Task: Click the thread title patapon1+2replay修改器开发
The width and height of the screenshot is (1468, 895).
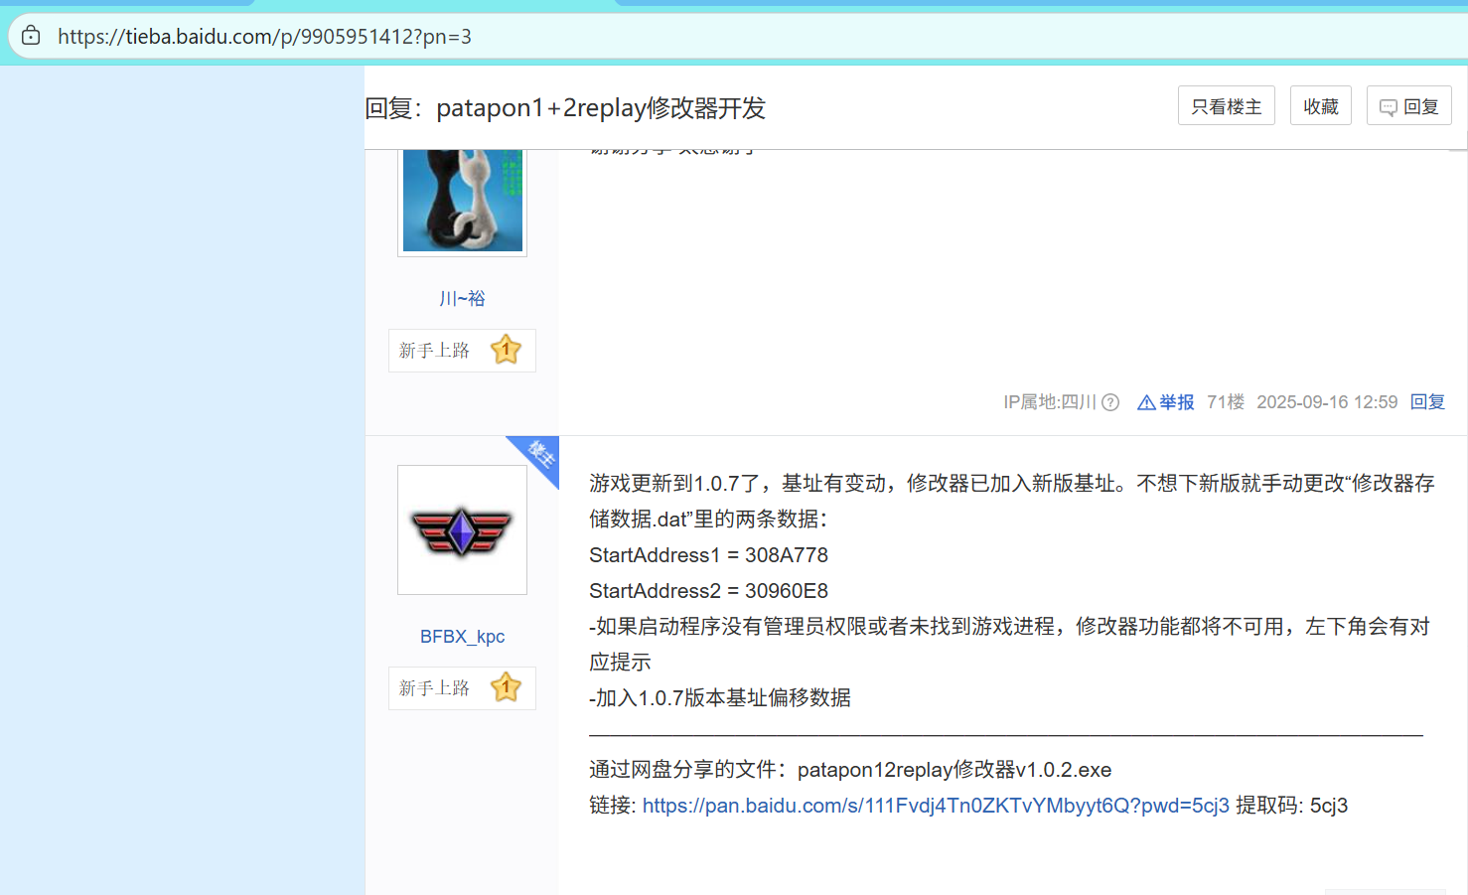Action: (x=600, y=108)
